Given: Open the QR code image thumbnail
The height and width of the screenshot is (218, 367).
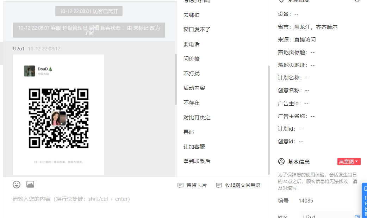Looking at the screenshot, I should pyautogui.click(x=58, y=114).
